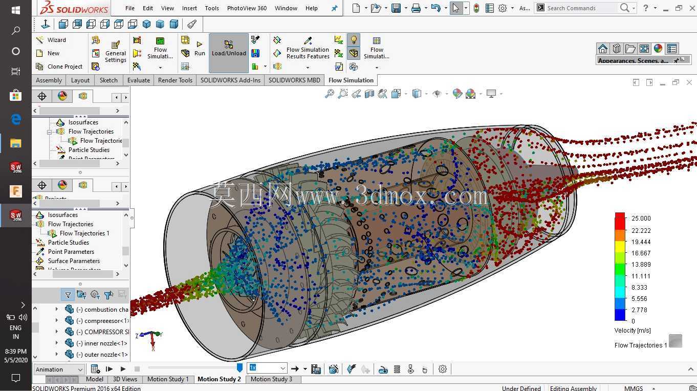Open SOLIDWORKS Resources home icon in task pane

click(603, 49)
